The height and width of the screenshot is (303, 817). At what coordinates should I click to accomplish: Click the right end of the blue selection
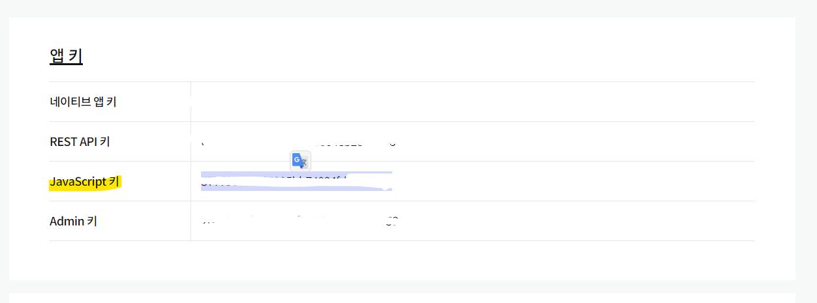click(x=390, y=181)
